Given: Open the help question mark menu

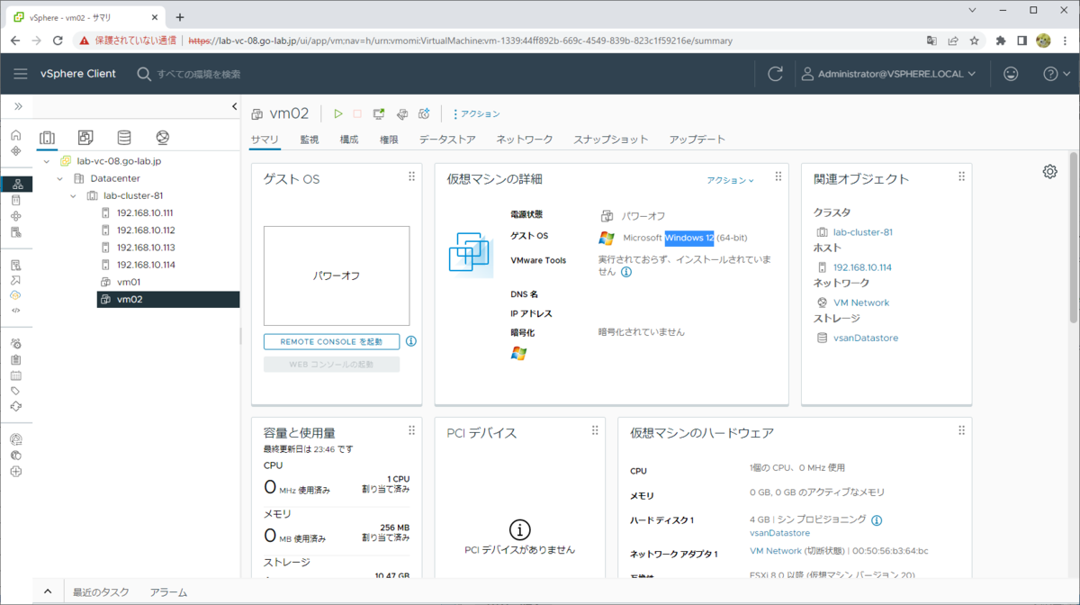Looking at the screenshot, I should click(1057, 74).
